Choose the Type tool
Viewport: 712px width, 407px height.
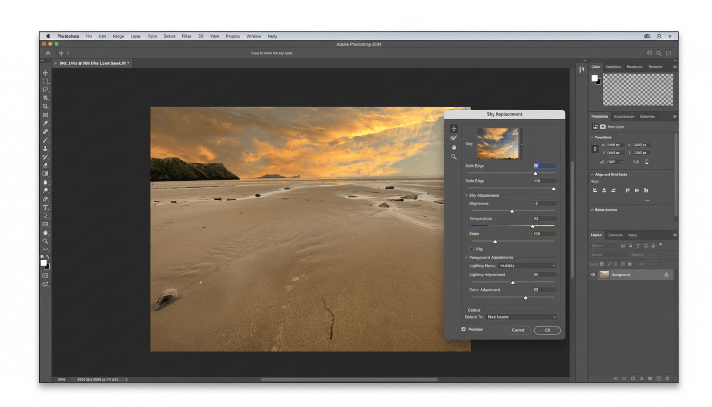tap(46, 208)
